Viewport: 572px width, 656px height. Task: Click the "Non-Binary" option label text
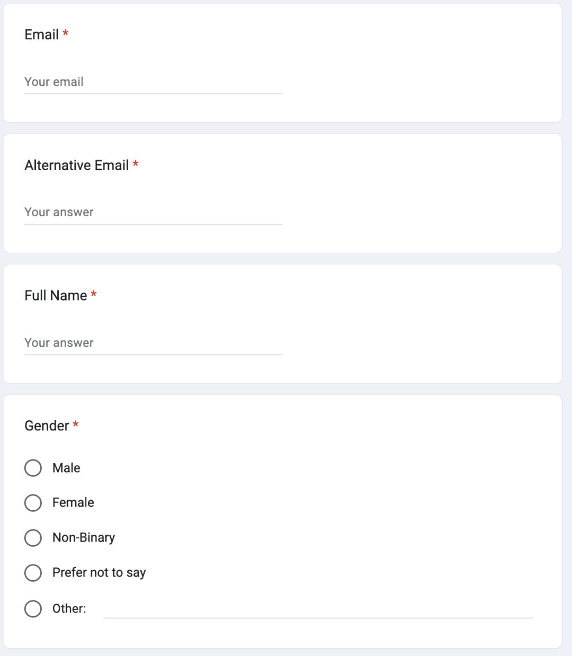pos(84,538)
